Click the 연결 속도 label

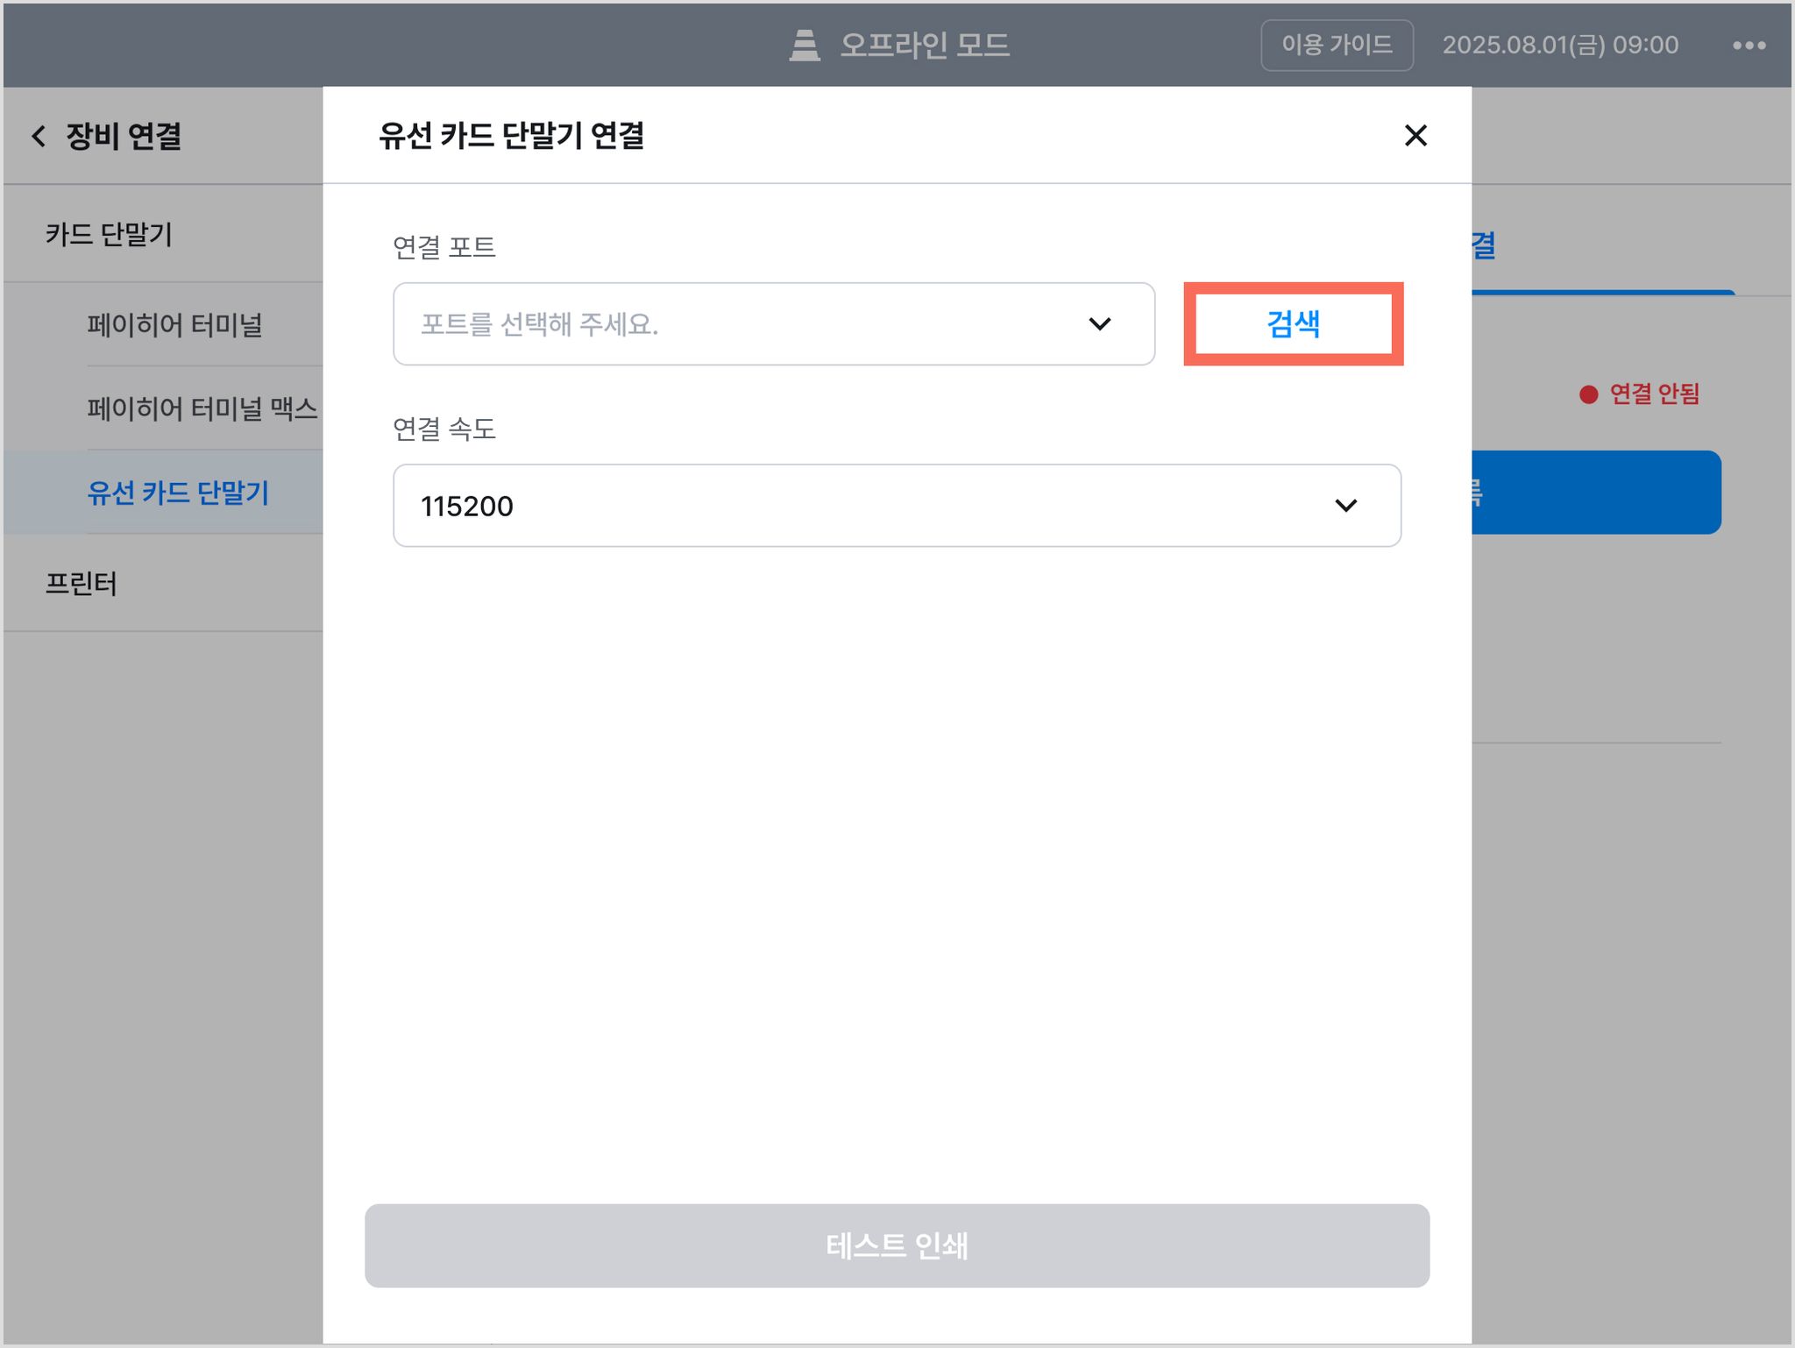443,429
